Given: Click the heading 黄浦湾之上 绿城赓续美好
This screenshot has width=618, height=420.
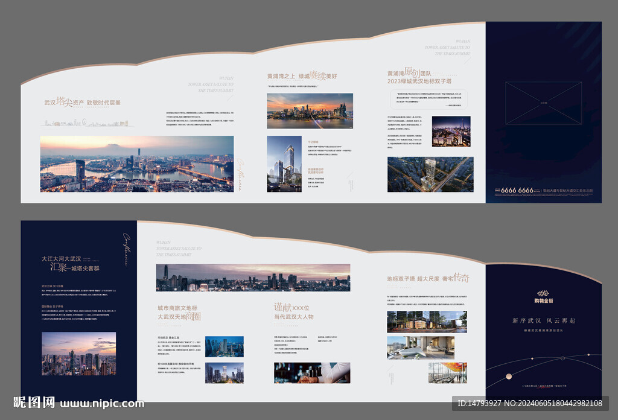Looking at the screenshot, I should [x=302, y=75].
